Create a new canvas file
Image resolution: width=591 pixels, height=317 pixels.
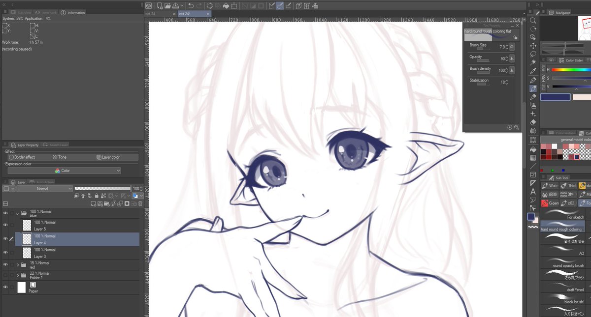pos(160,6)
